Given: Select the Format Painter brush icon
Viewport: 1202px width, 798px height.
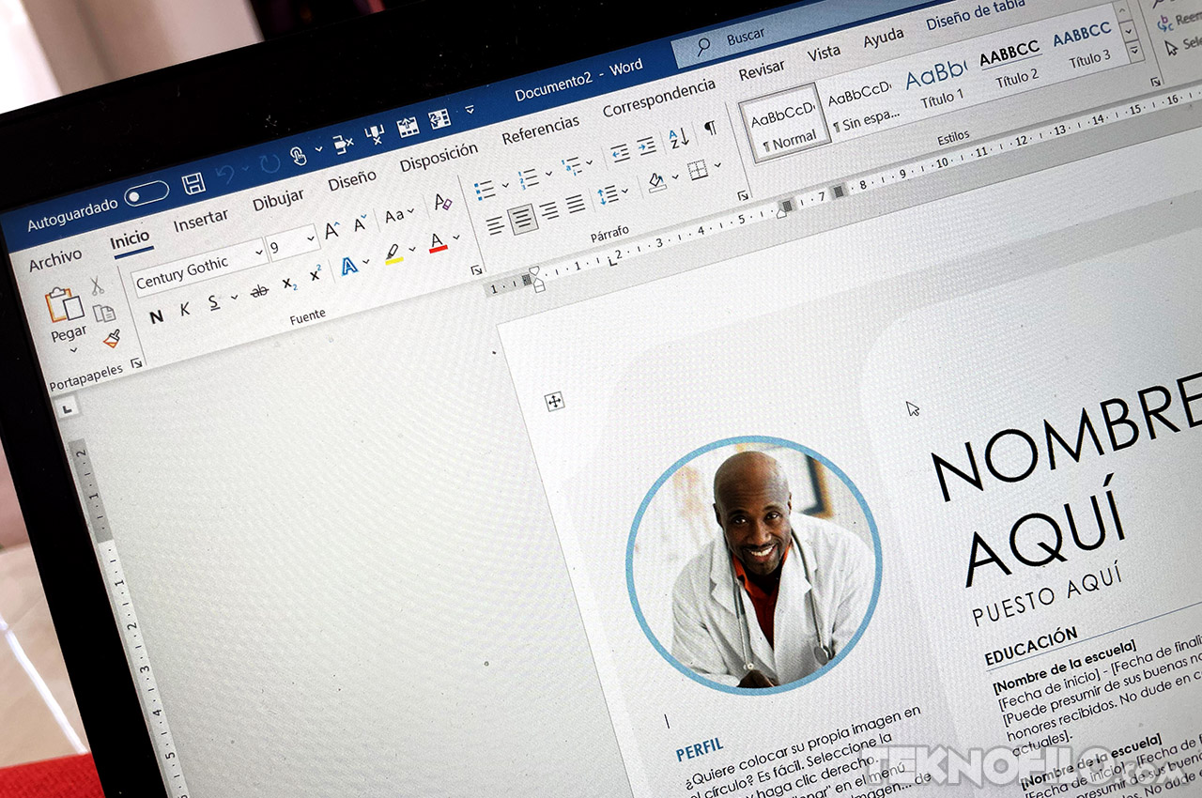Looking at the screenshot, I should point(112,338).
